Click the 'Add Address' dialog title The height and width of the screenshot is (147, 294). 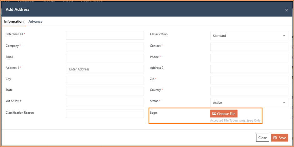click(18, 9)
